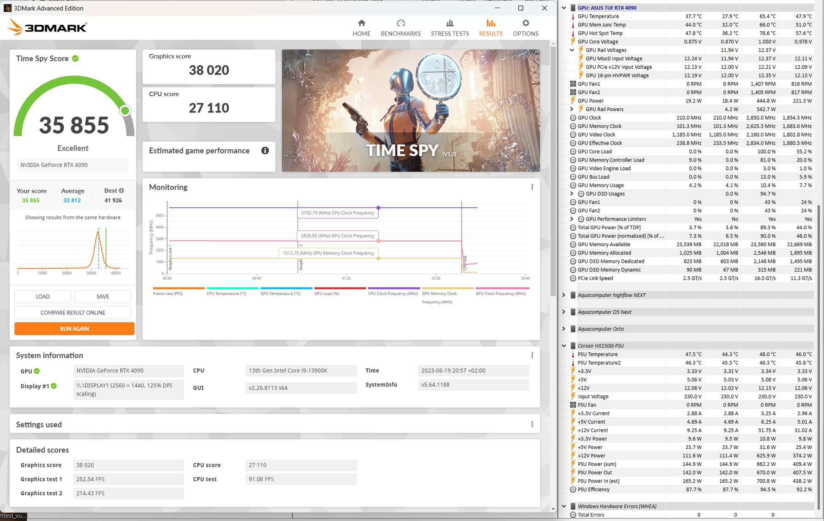
Task: Click COMPARE RESULT ONLINE button
Action: [x=73, y=312]
